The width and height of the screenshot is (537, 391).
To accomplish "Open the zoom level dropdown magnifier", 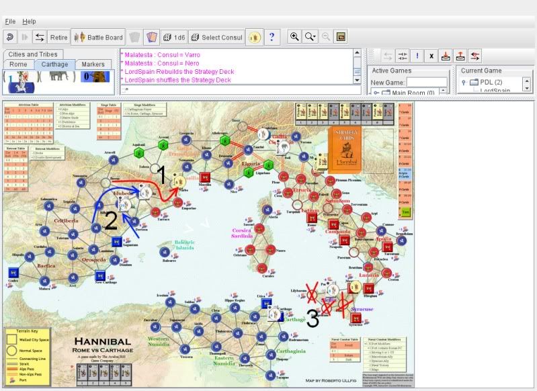I will tap(311, 37).
